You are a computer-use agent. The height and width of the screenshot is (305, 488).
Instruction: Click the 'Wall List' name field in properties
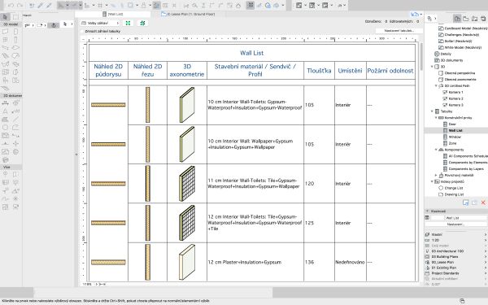click(x=465, y=218)
